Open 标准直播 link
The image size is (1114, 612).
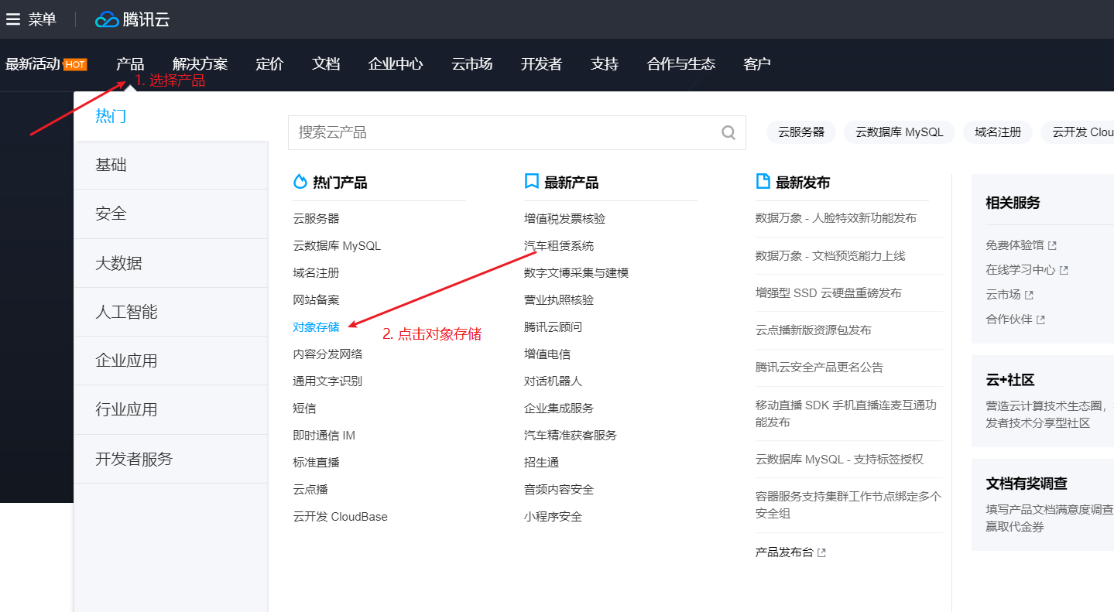[316, 463]
